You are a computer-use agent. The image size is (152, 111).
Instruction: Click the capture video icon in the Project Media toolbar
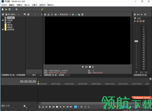coord(25,14)
